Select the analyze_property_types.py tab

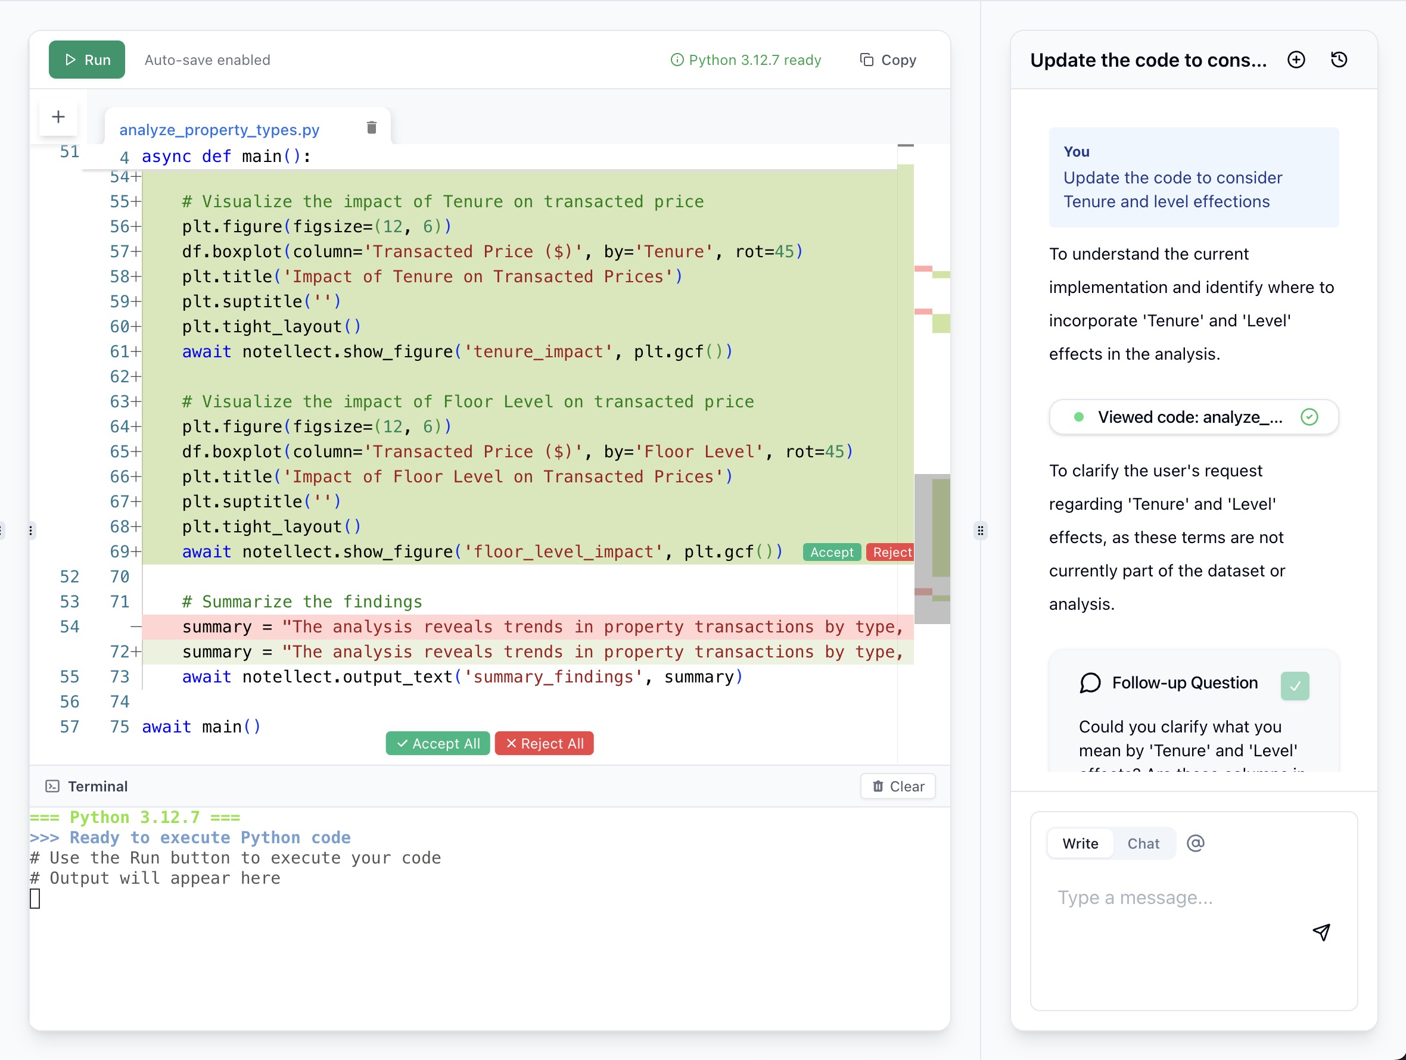point(219,129)
